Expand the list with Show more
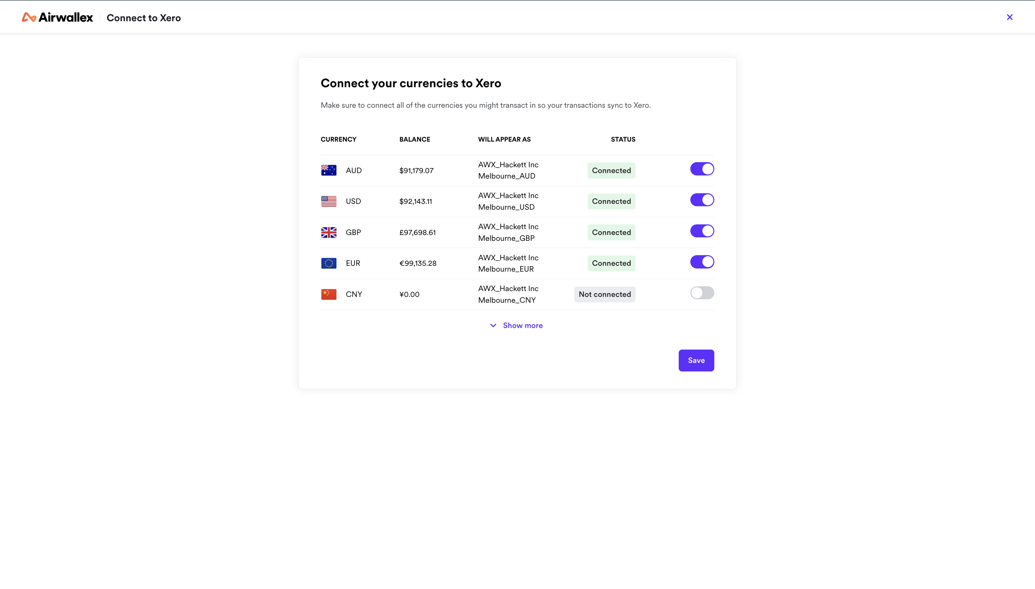 pos(516,326)
